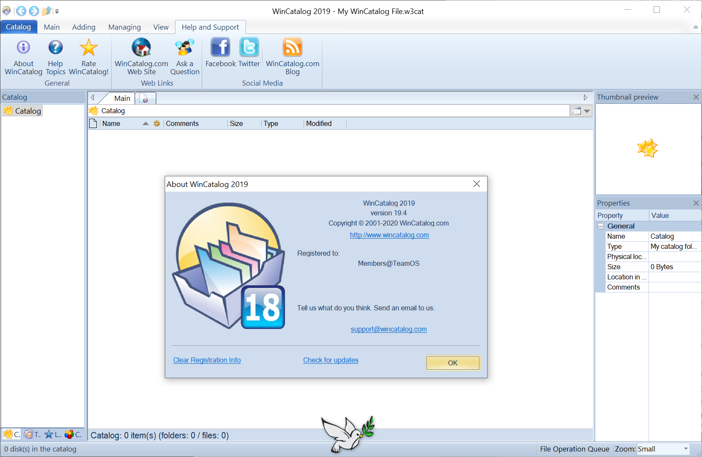
Task: Click the star column header icon
Action: 157,123
